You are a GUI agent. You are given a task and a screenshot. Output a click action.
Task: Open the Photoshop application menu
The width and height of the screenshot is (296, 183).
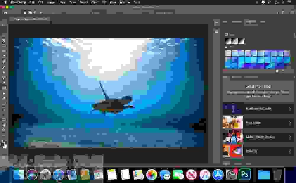point(18,2)
